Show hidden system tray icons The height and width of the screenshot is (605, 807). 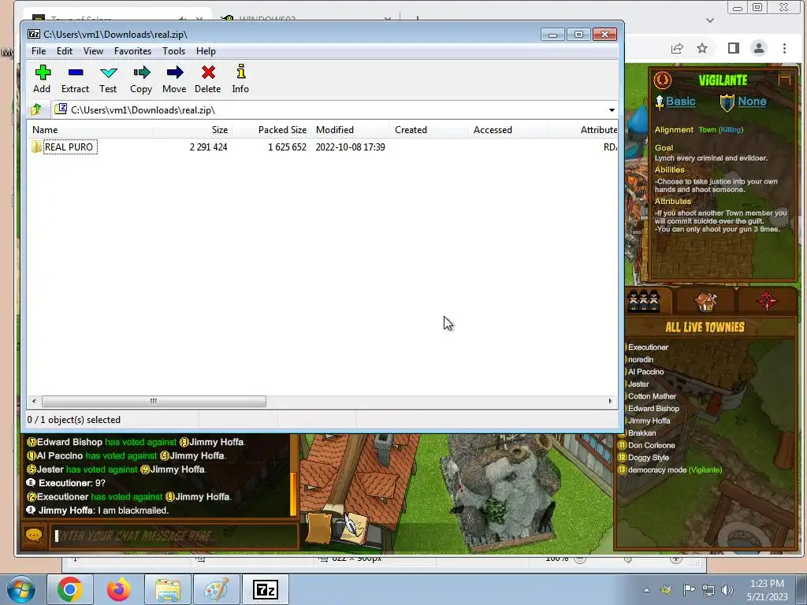tap(646, 590)
